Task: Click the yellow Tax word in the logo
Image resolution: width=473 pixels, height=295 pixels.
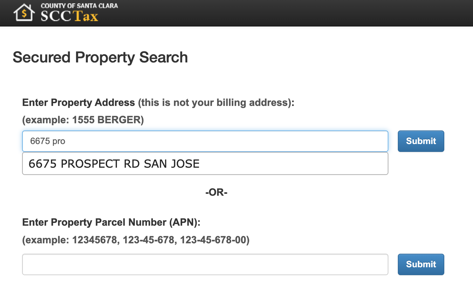Action: click(x=85, y=16)
